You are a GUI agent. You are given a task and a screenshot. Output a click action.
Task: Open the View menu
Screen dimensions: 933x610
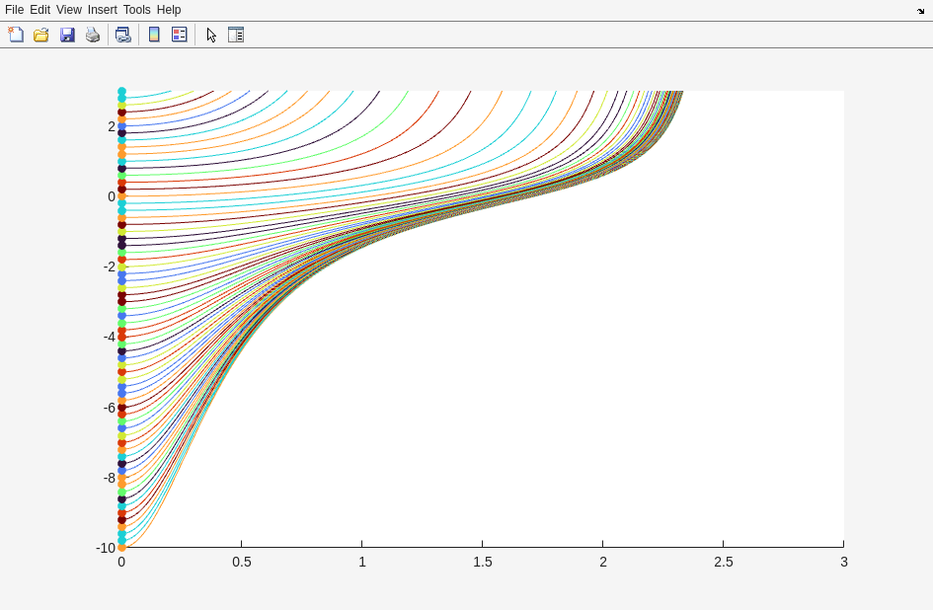pyautogui.click(x=69, y=10)
